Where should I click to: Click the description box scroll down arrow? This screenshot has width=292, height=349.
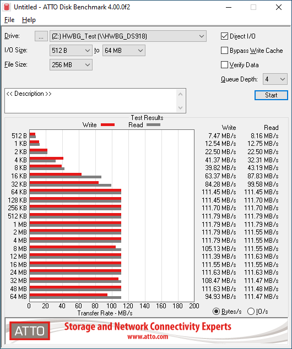[x=180, y=108]
